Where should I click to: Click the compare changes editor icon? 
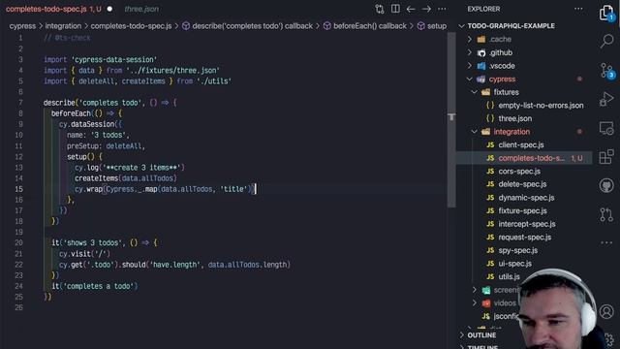(380, 9)
